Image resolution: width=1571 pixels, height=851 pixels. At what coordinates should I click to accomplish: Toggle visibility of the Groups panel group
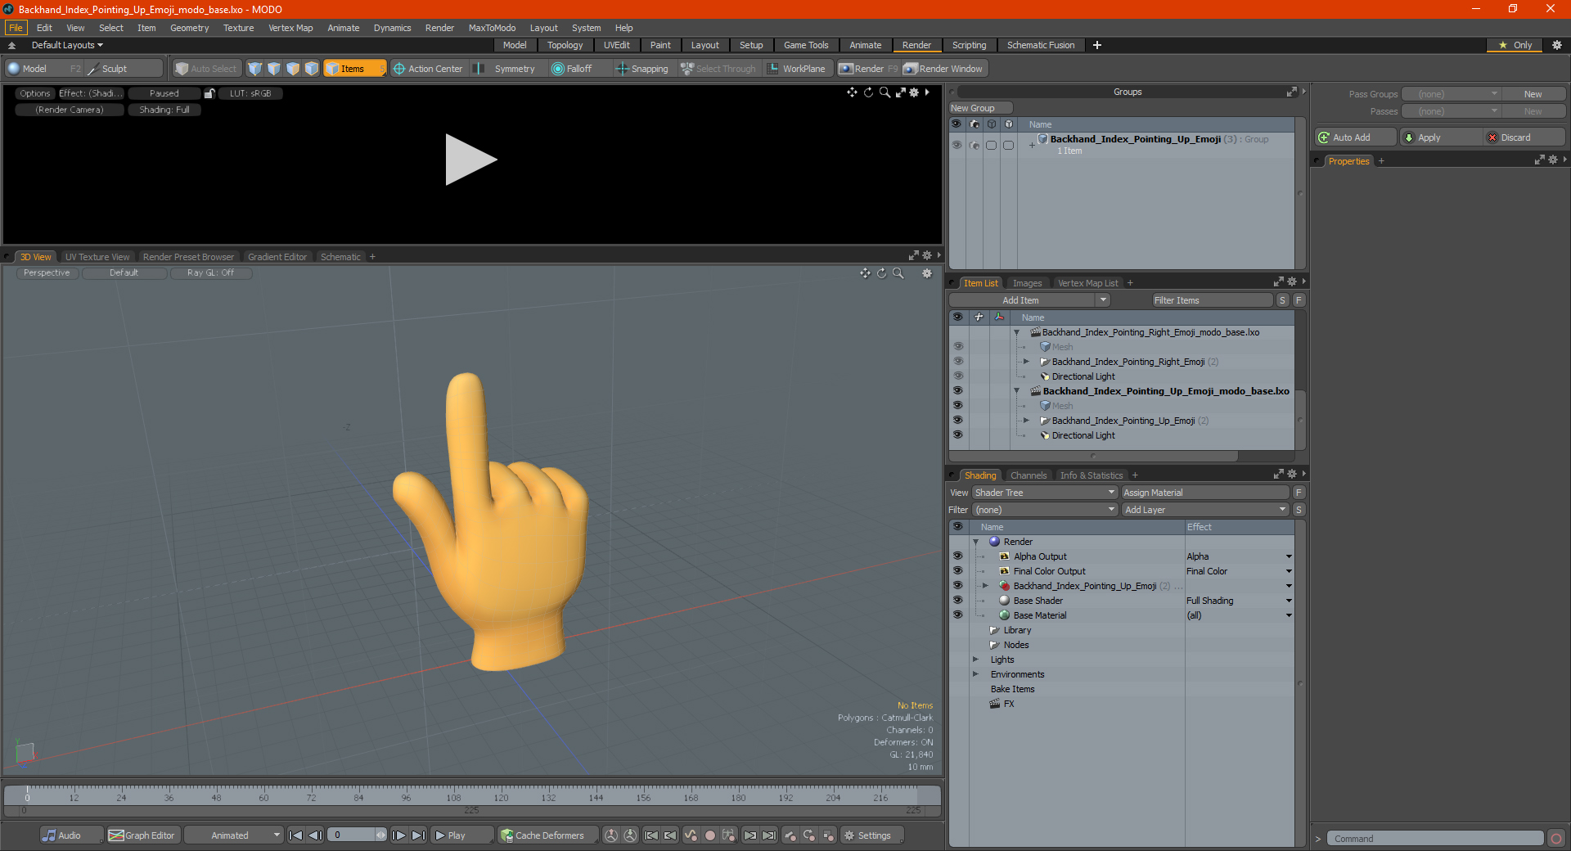[956, 145]
